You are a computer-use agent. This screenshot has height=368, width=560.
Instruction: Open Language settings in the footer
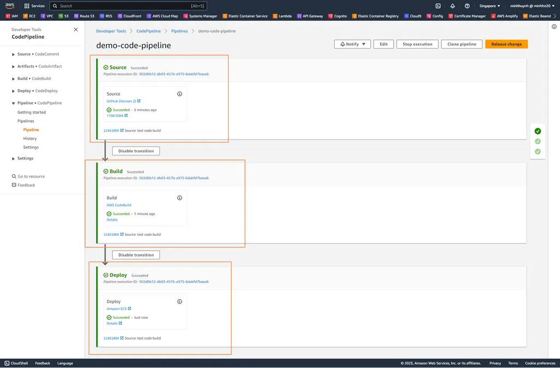65,364
